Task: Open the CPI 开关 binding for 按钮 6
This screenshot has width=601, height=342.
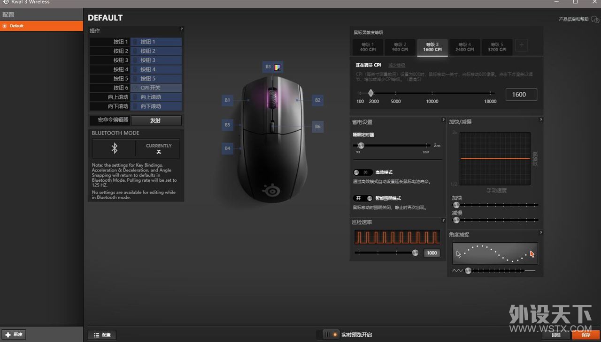Action: (156, 88)
